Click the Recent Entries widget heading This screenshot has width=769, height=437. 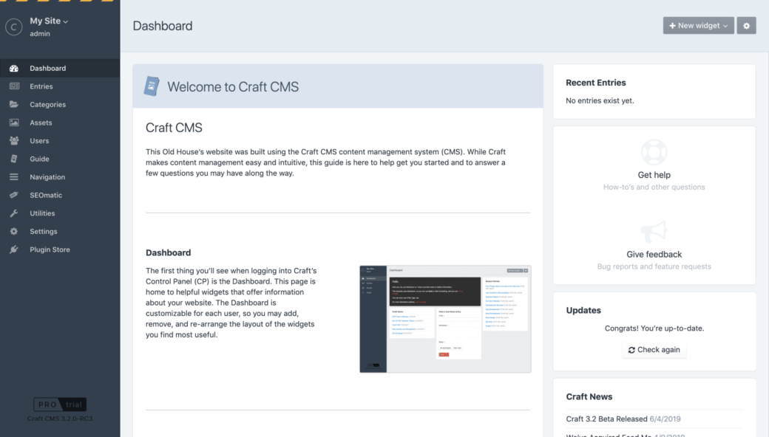595,83
